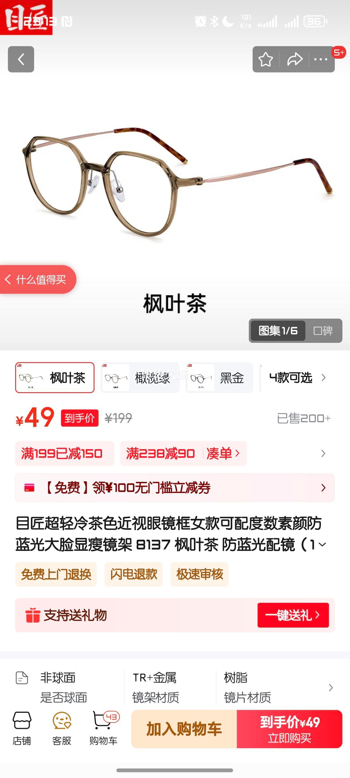Open the three-dot more menu
Image resolution: width=350 pixels, height=778 pixels.
tap(321, 59)
